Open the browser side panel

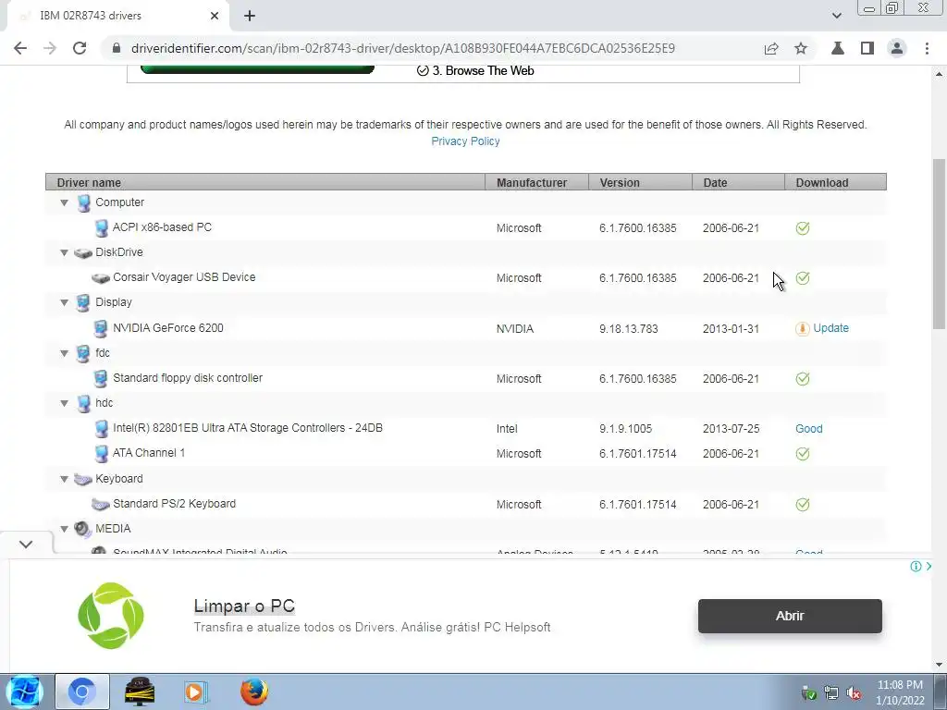coord(867,48)
